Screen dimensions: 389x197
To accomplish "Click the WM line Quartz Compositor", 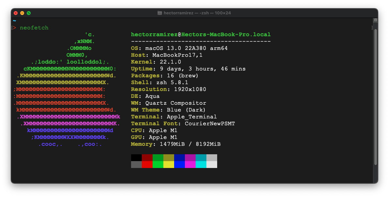I will tap(169, 103).
